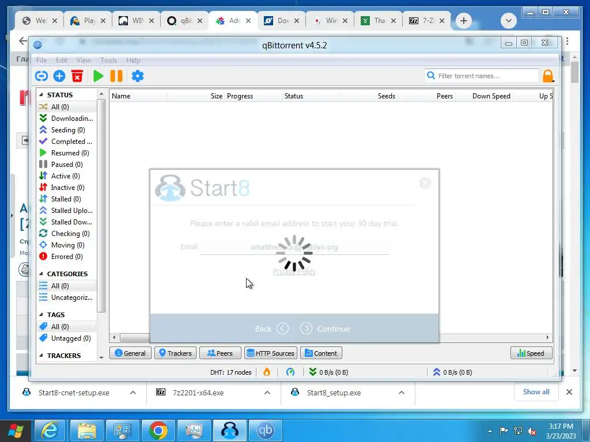Switch to the General tab
This screenshot has width=590, height=442.
[x=130, y=353]
